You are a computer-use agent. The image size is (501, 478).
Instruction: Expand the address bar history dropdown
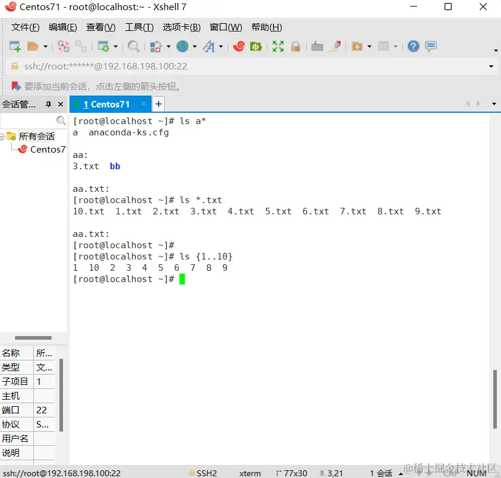click(491, 67)
